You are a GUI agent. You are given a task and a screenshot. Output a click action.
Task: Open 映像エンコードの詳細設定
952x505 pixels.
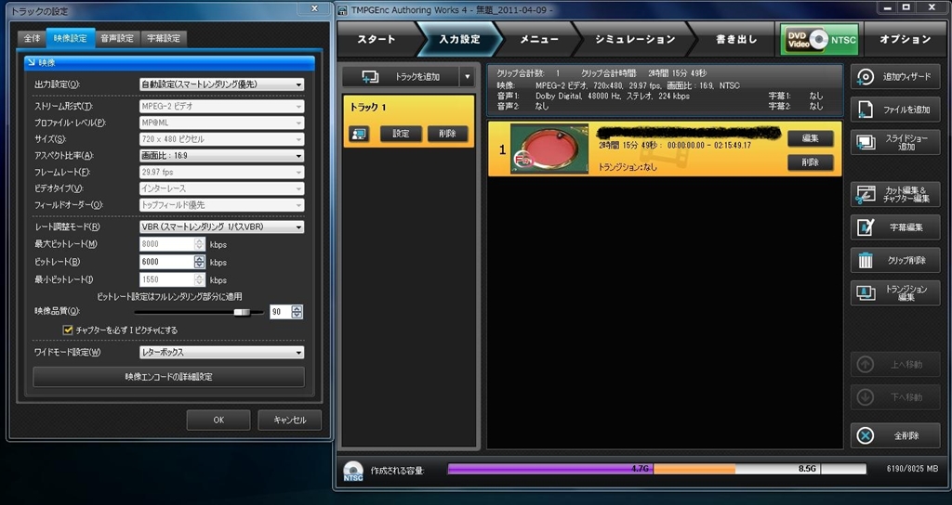tap(169, 377)
